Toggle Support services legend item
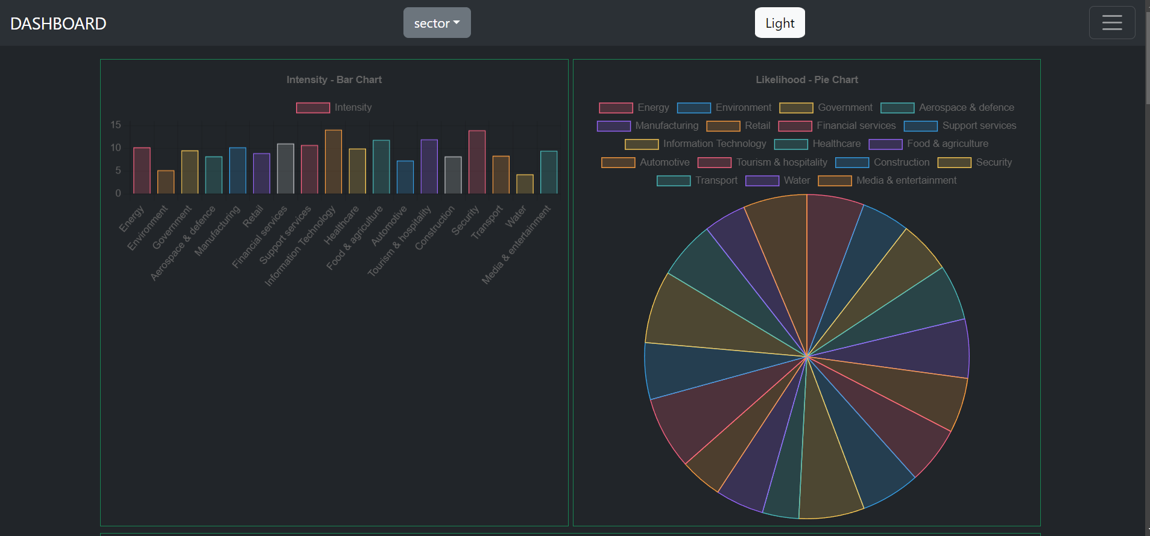 tap(960, 125)
